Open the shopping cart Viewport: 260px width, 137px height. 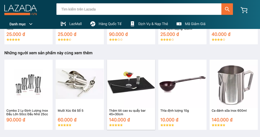coord(244,10)
